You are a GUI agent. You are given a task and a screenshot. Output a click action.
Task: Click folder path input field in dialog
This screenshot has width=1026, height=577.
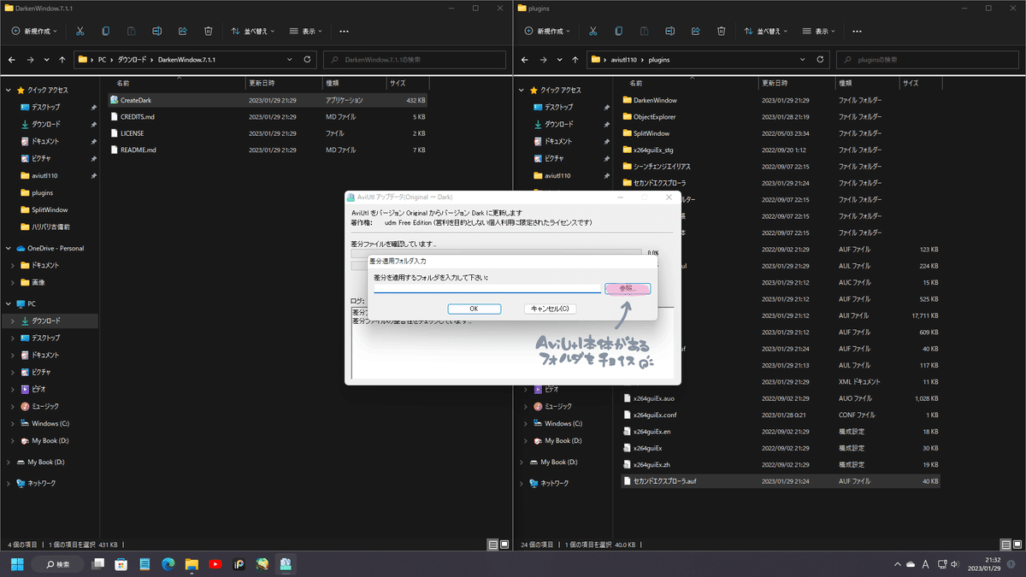click(x=487, y=288)
